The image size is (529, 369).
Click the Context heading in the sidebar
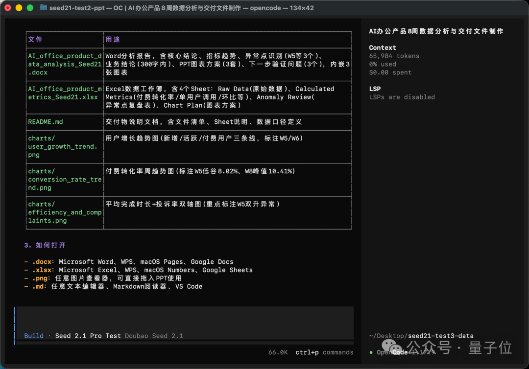[x=382, y=47]
